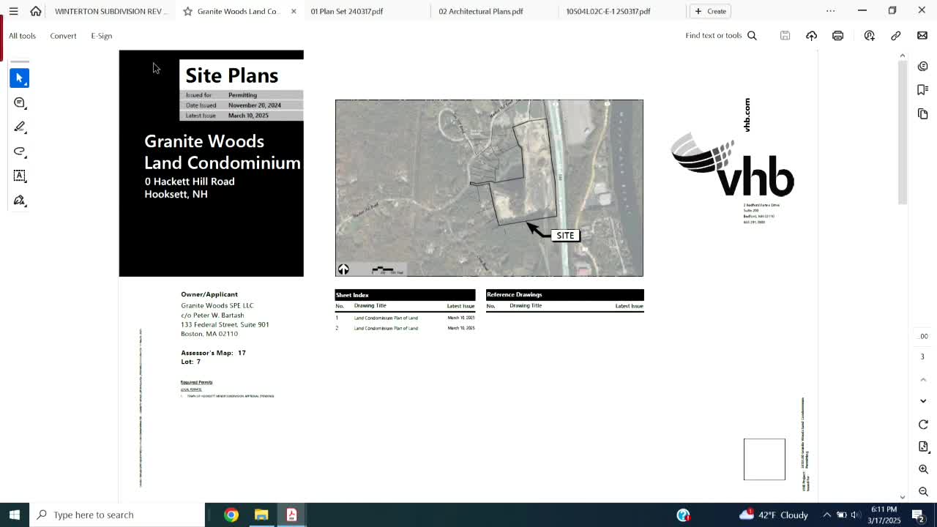
Task: Select the arrow selection tool
Action: click(20, 78)
